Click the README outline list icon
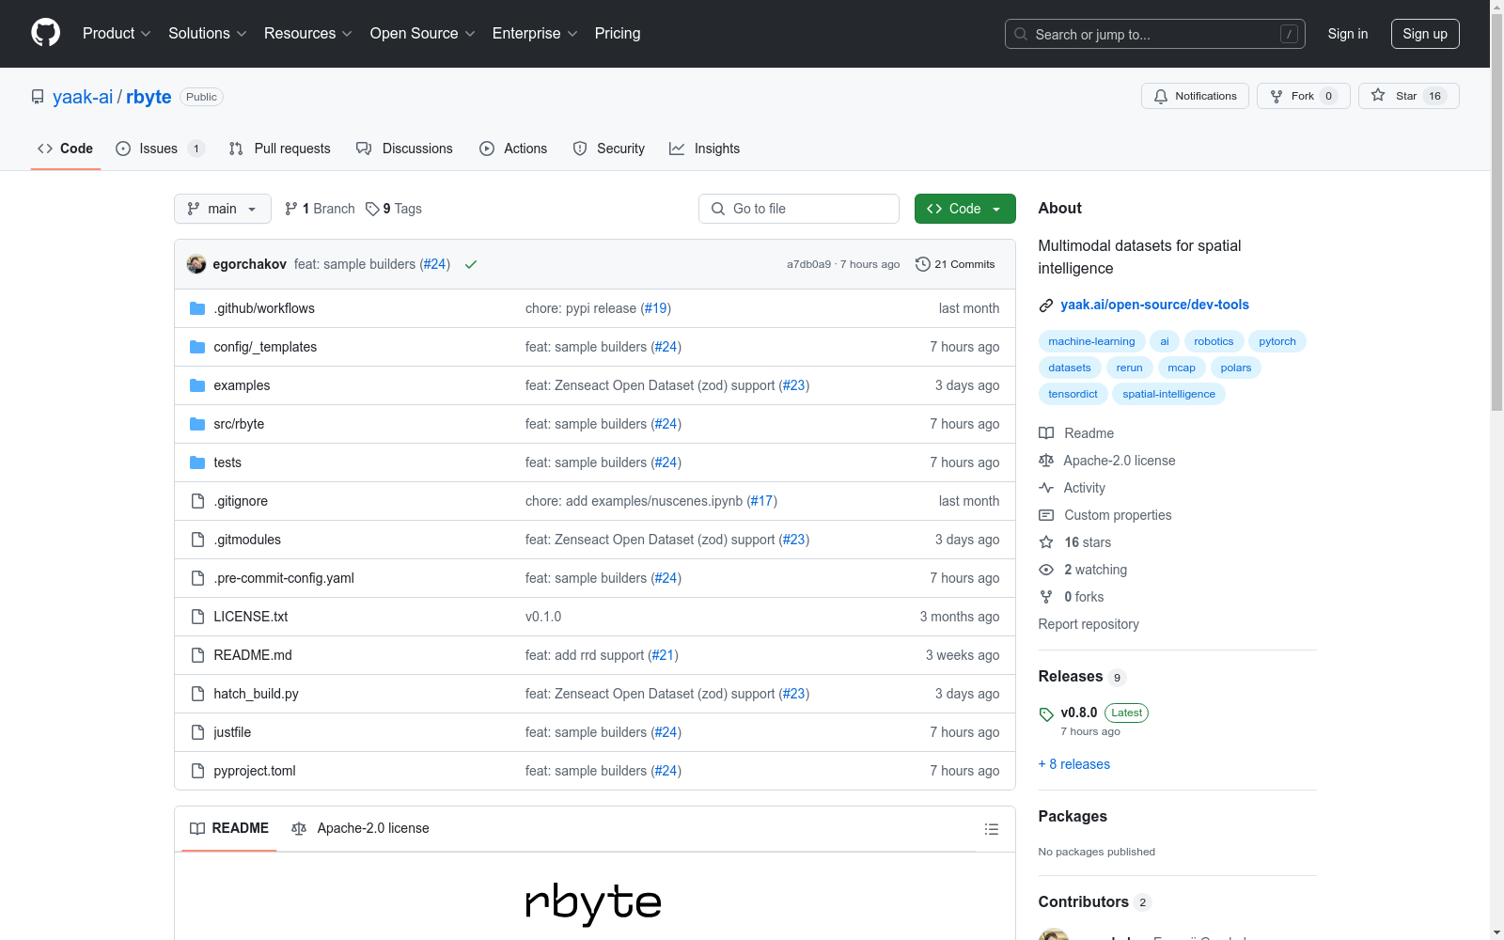 click(x=992, y=829)
